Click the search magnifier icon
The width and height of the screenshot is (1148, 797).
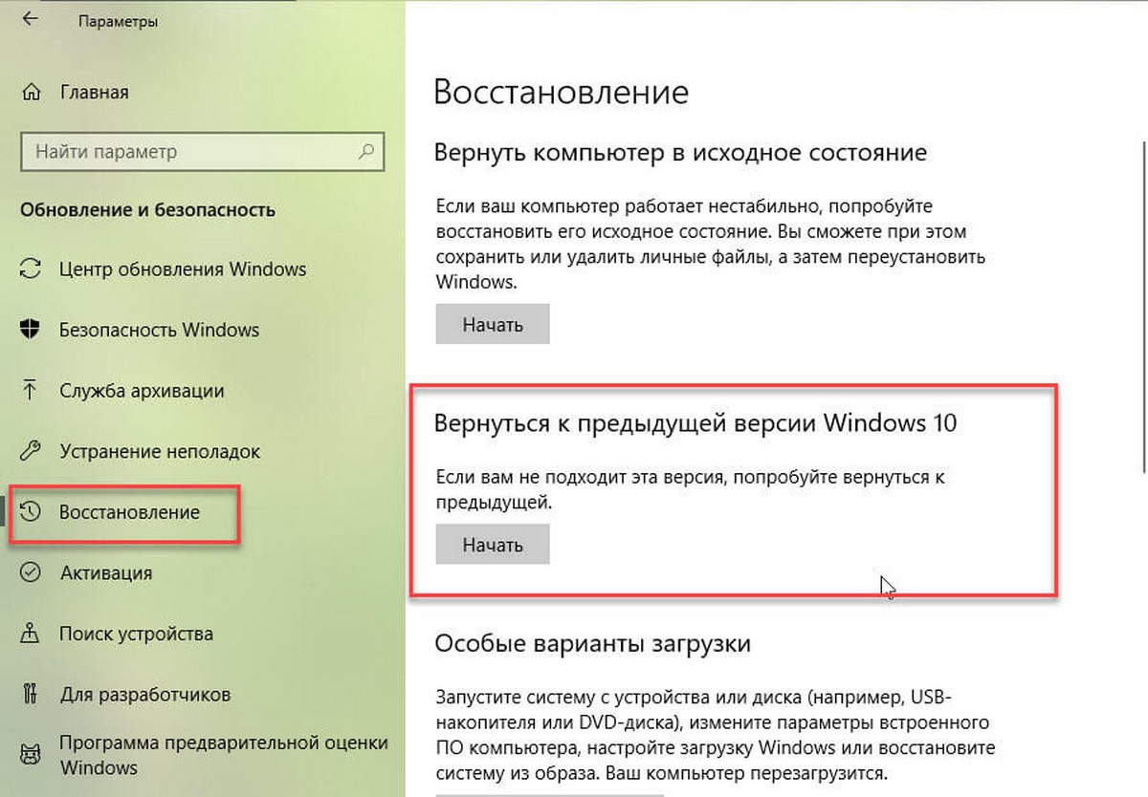coord(365,151)
